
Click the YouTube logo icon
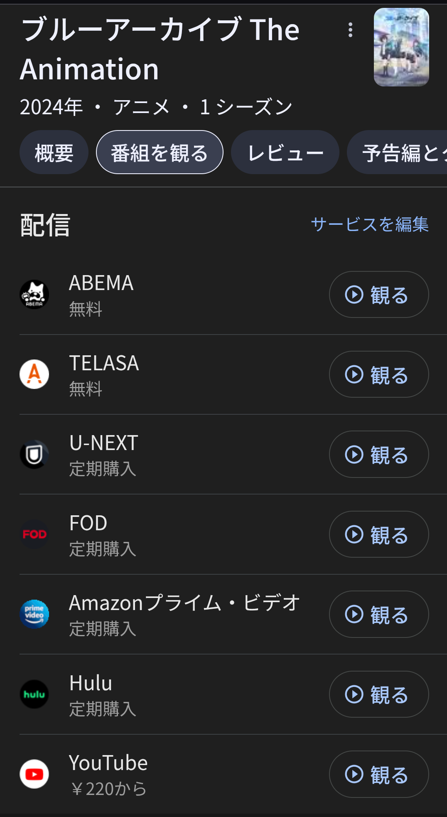click(34, 774)
